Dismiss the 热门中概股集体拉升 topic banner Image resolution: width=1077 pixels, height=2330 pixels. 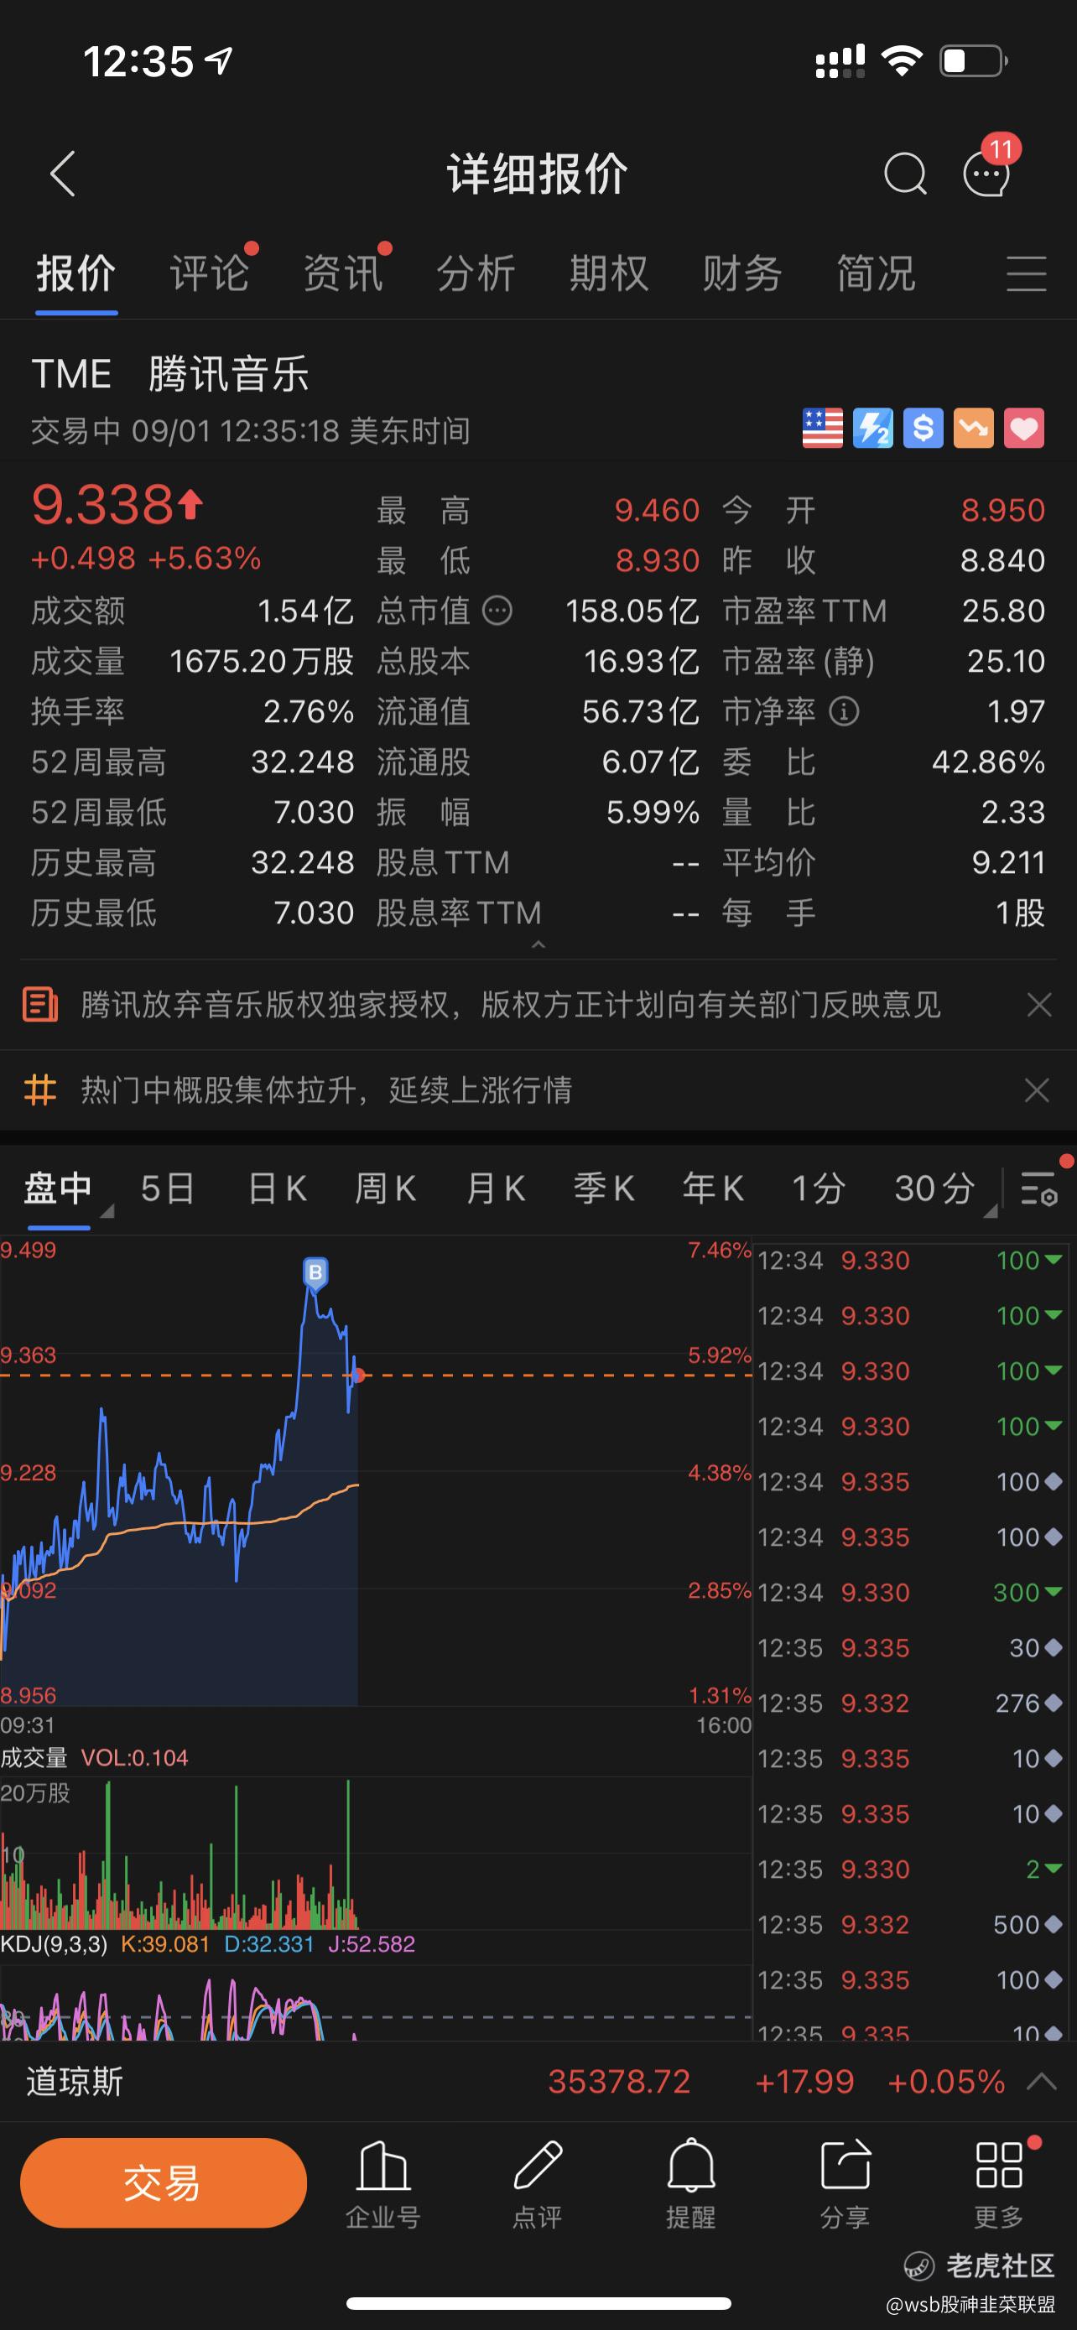(x=1038, y=1090)
